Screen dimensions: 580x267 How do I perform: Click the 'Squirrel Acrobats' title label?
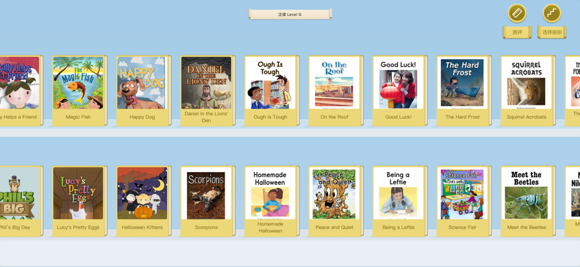pyautogui.click(x=526, y=117)
